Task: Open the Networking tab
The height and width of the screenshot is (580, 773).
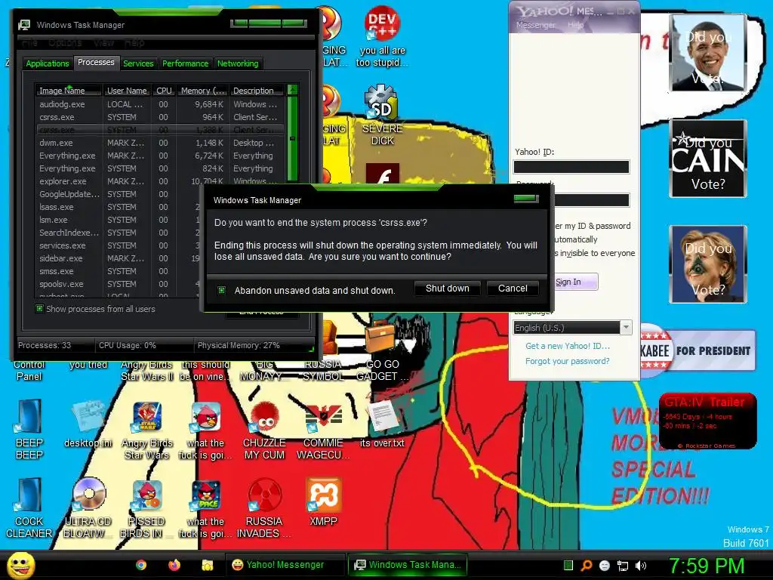Action: 238,63
